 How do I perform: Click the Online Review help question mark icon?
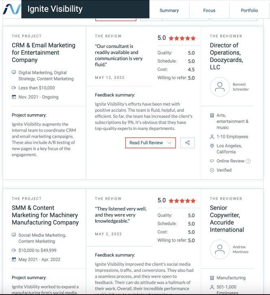pyautogui.click(x=248, y=161)
